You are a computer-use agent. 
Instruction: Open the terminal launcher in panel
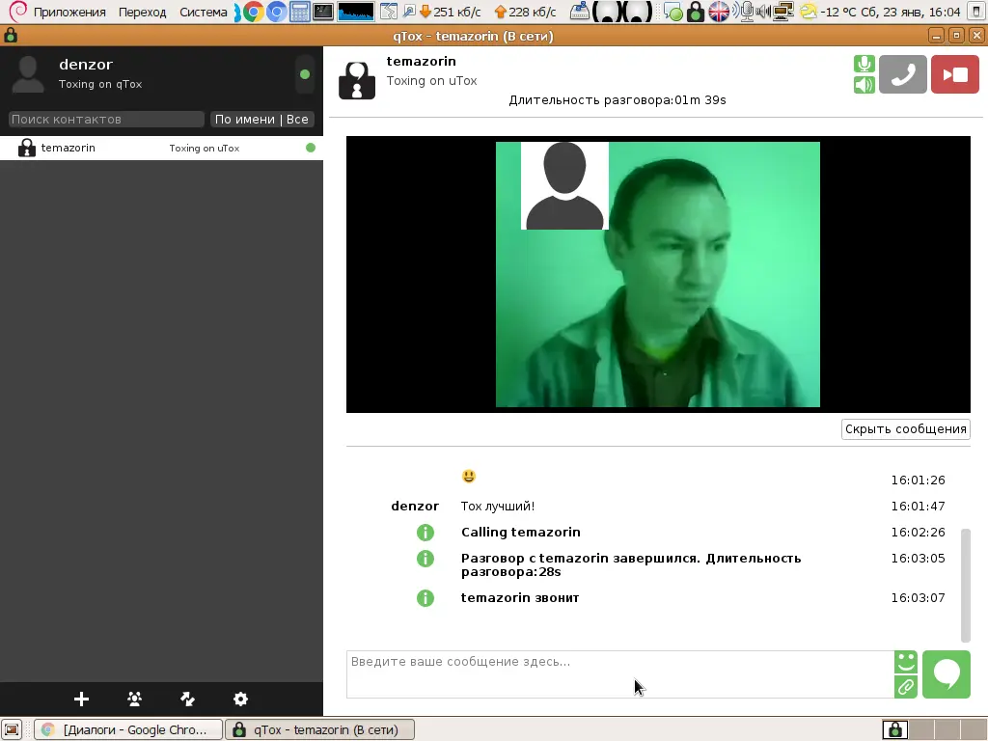(323, 12)
